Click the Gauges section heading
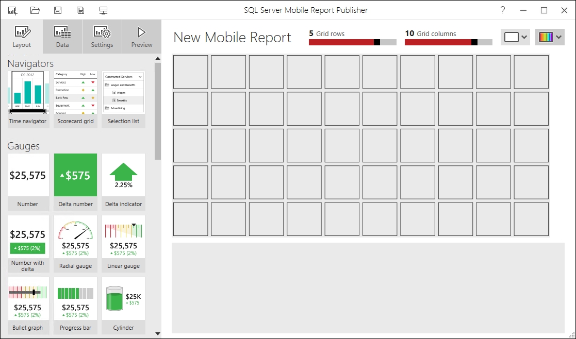 click(24, 146)
